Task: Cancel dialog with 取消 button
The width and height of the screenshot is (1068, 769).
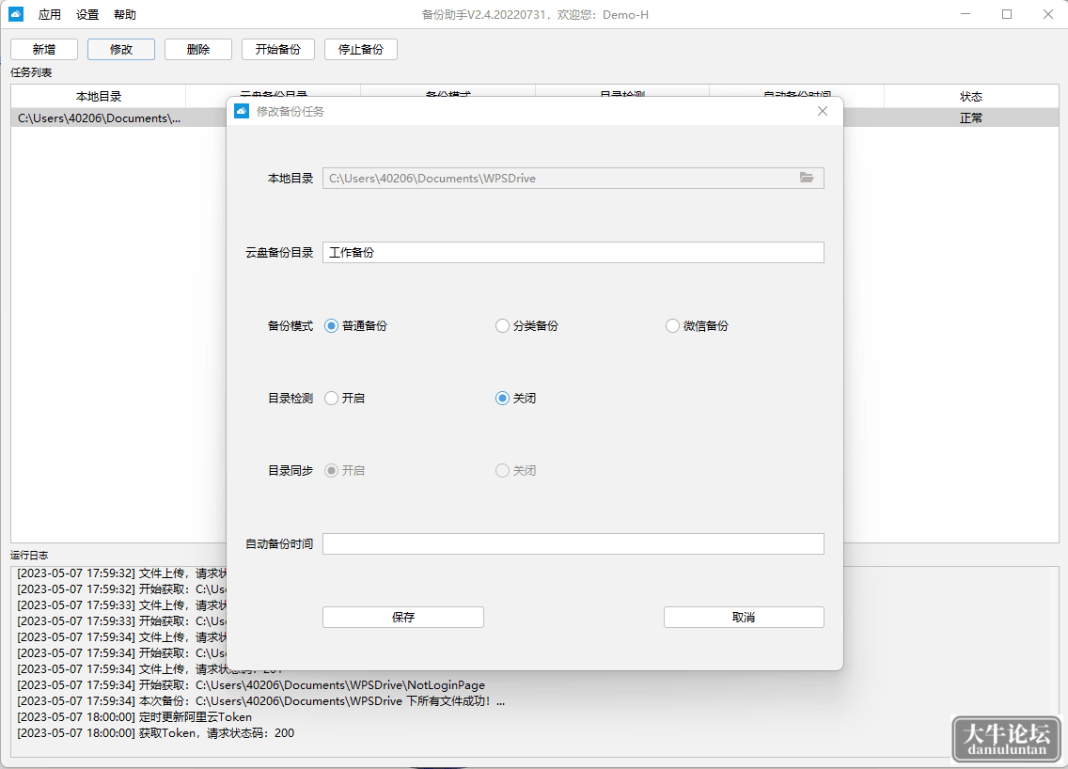Action: coord(744,617)
